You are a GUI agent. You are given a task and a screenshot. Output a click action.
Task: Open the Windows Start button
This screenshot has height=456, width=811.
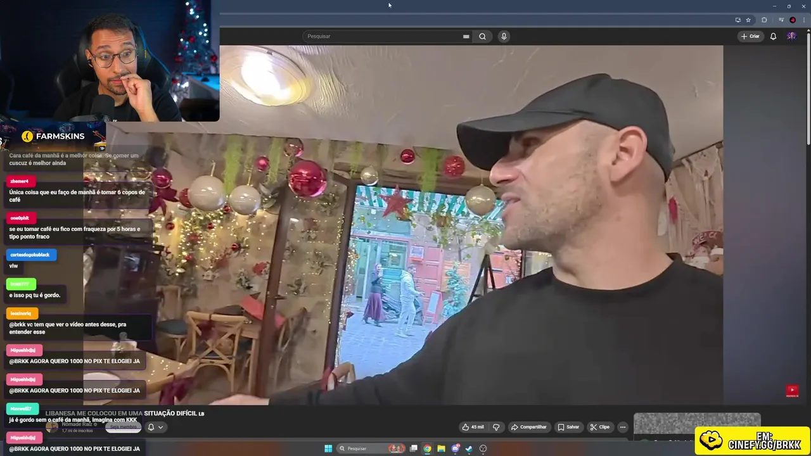pos(328,448)
